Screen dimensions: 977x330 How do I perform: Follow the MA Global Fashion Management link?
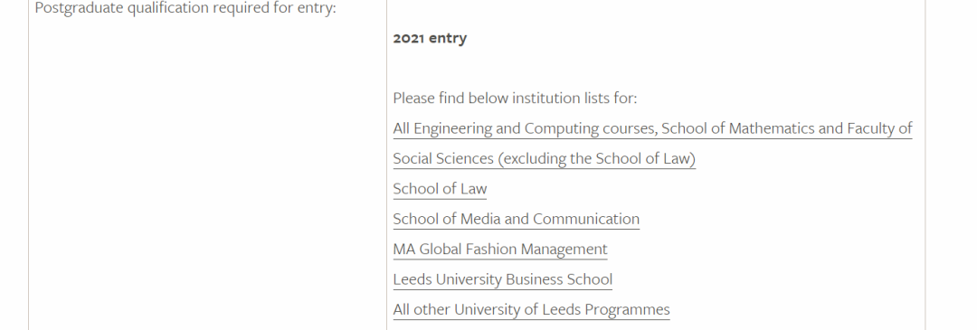click(x=499, y=249)
